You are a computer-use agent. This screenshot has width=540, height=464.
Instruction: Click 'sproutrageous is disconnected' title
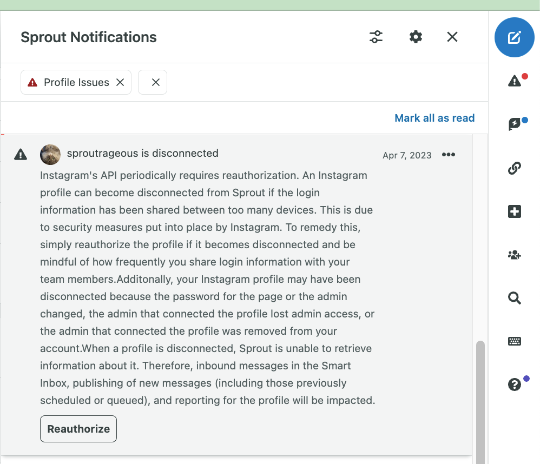pyautogui.click(x=143, y=153)
